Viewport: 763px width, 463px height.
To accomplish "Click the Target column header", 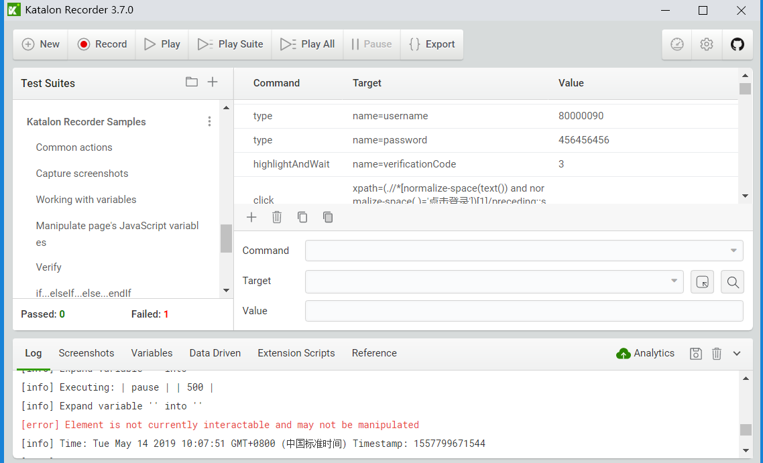I will click(367, 83).
